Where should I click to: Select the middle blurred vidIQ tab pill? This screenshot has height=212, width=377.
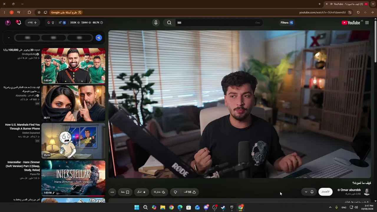pos(53,38)
